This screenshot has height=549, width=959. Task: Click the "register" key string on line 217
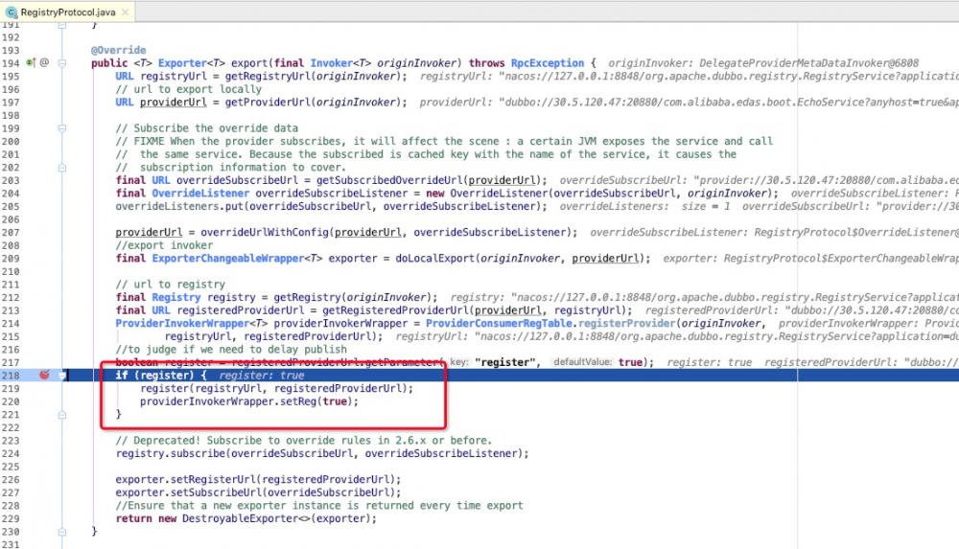504,362
